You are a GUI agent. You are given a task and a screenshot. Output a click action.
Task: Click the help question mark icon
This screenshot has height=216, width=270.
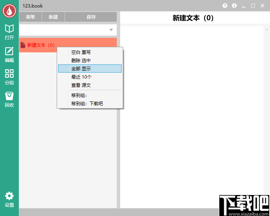coord(225,6)
